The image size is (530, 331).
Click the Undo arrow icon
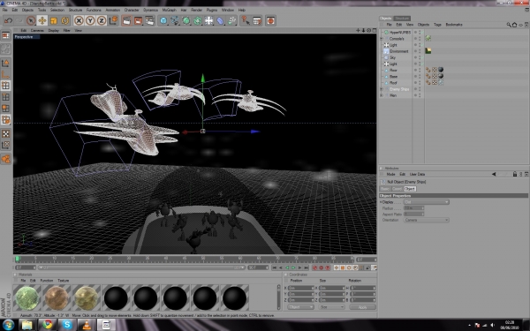[8, 21]
